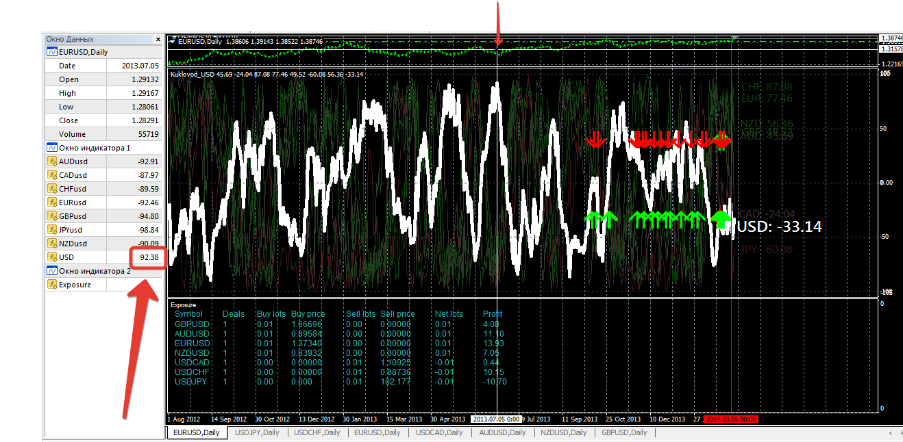Screen dimensions: 903x442
Task: Click the Close value 1.28291
Action: tap(145, 120)
